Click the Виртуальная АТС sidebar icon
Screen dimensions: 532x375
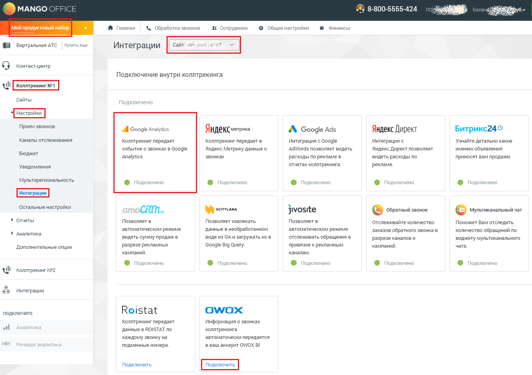pos(6,45)
